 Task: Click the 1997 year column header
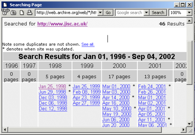(29, 66)
